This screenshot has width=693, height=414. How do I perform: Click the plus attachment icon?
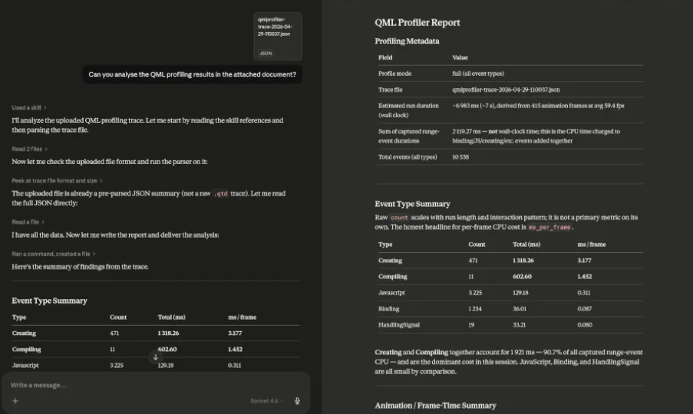tap(15, 401)
